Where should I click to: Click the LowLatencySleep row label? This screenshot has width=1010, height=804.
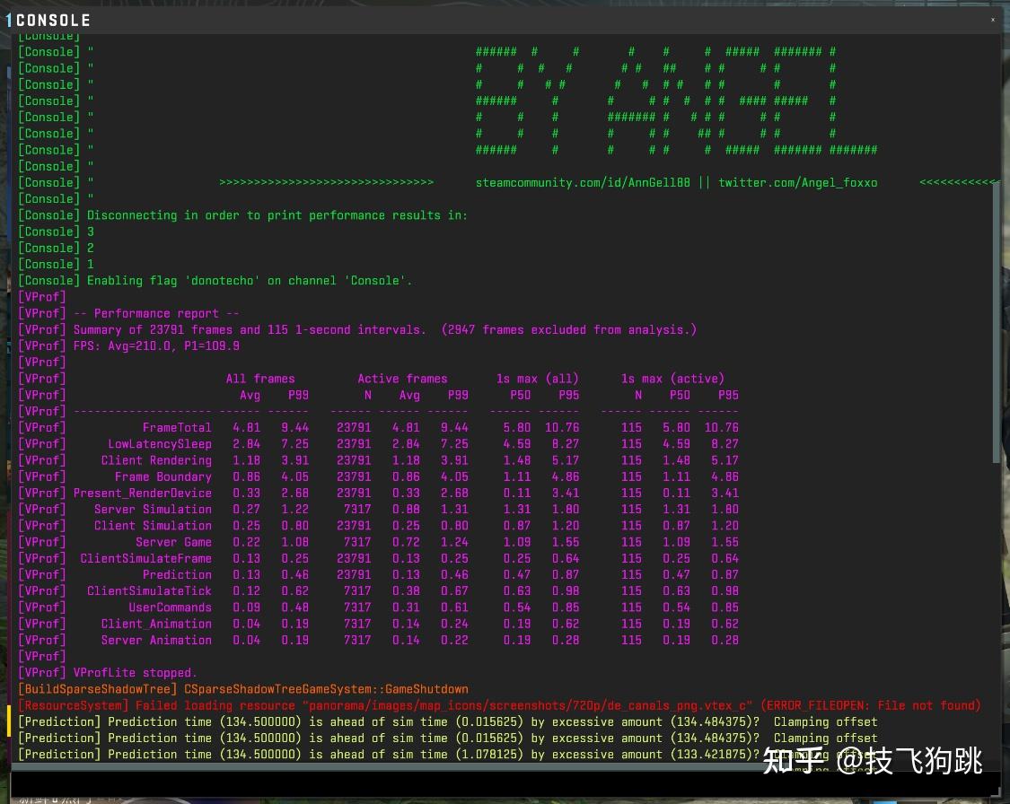(x=160, y=444)
